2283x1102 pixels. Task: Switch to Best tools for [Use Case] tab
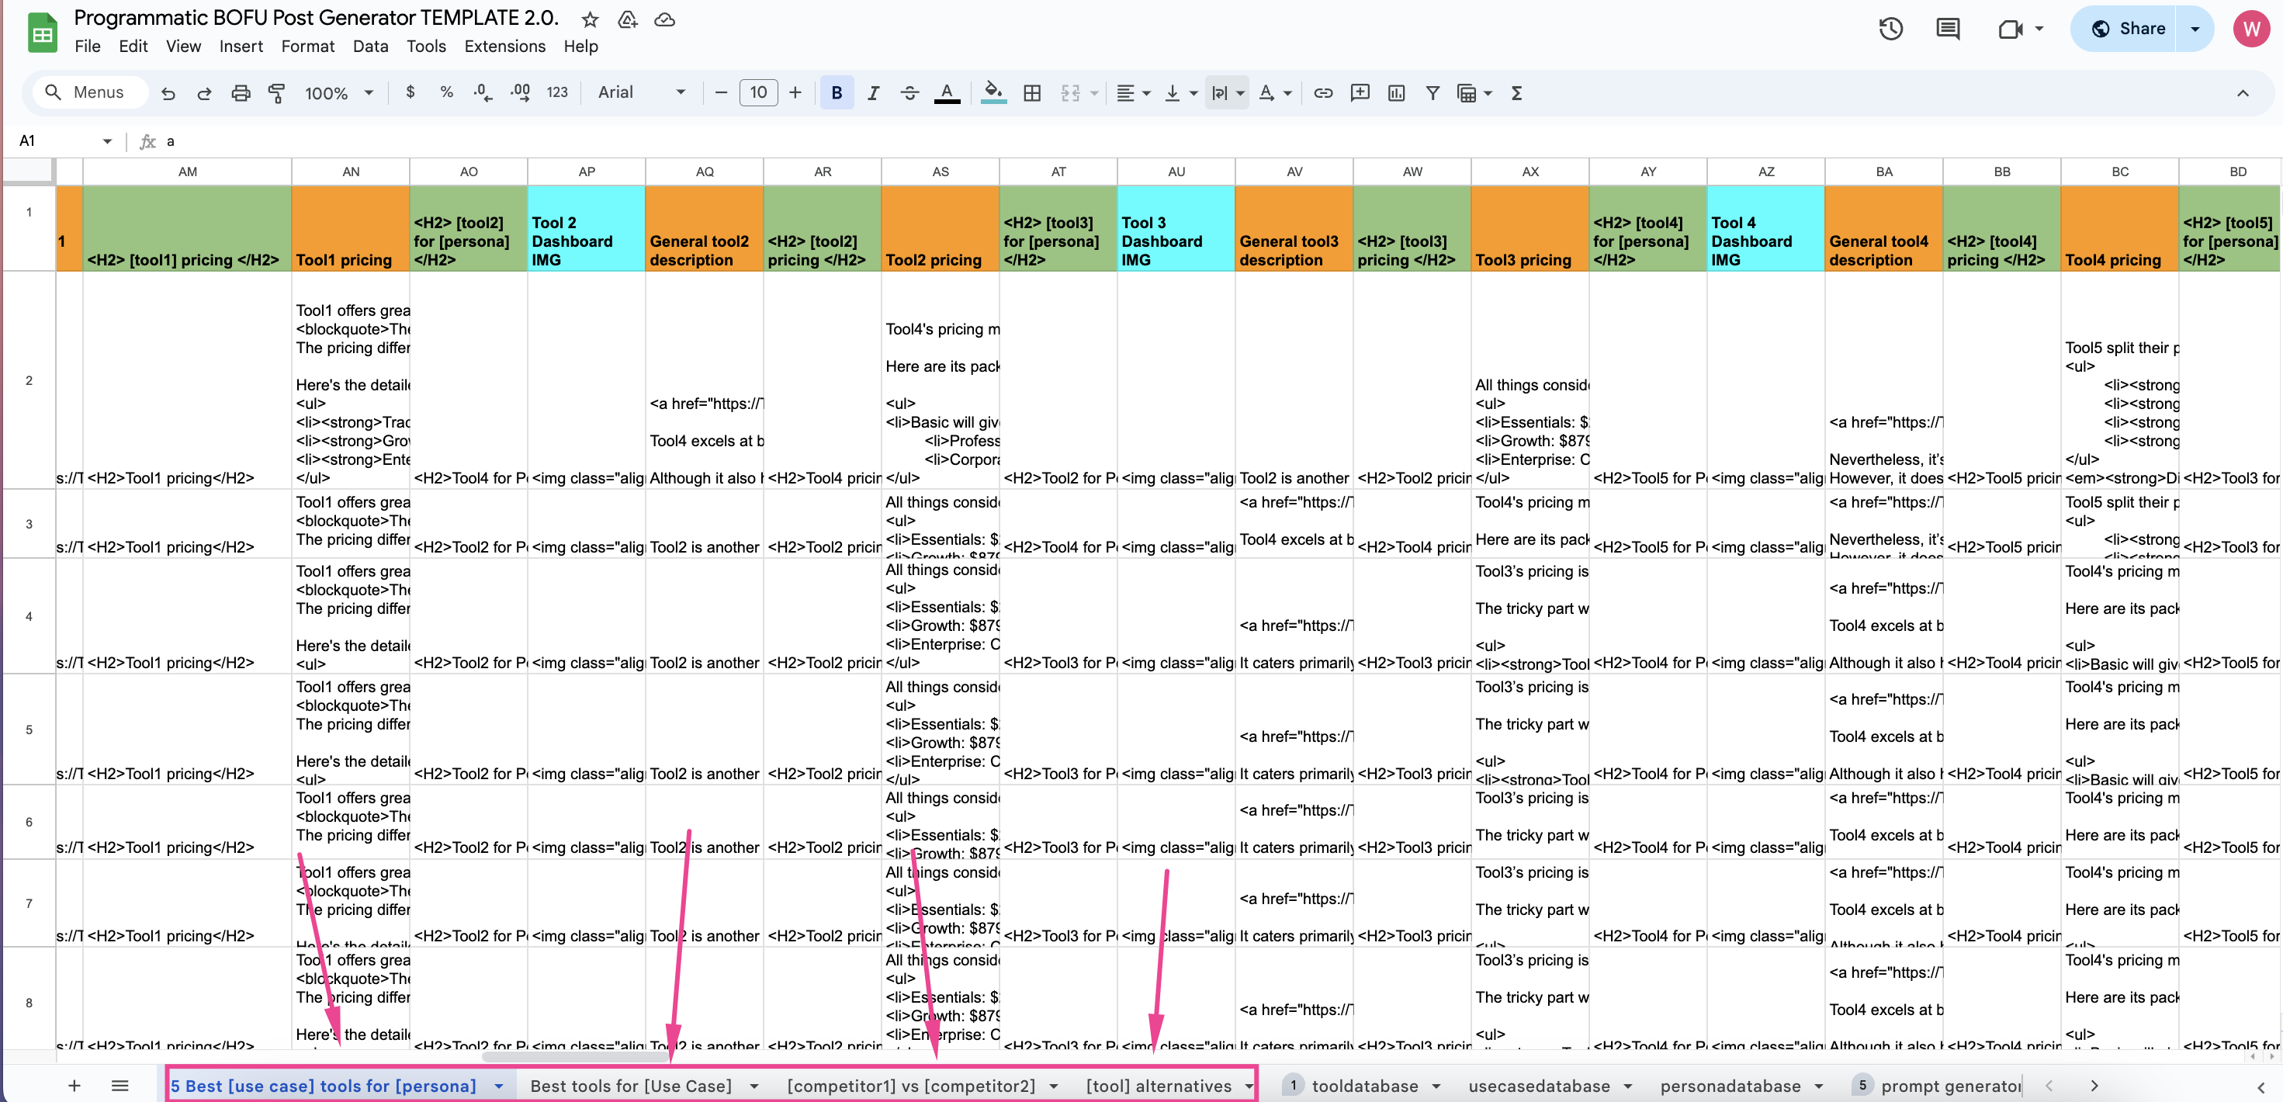click(631, 1085)
